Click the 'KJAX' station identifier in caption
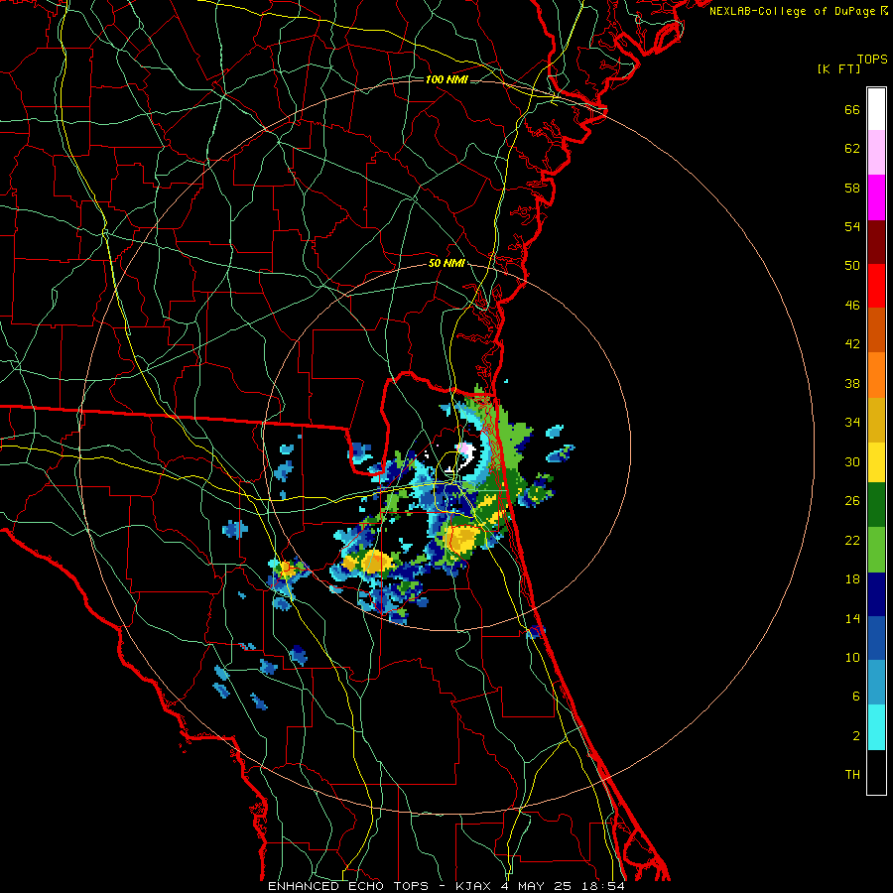Screen dimensions: 893x893 [x=473, y=886]
